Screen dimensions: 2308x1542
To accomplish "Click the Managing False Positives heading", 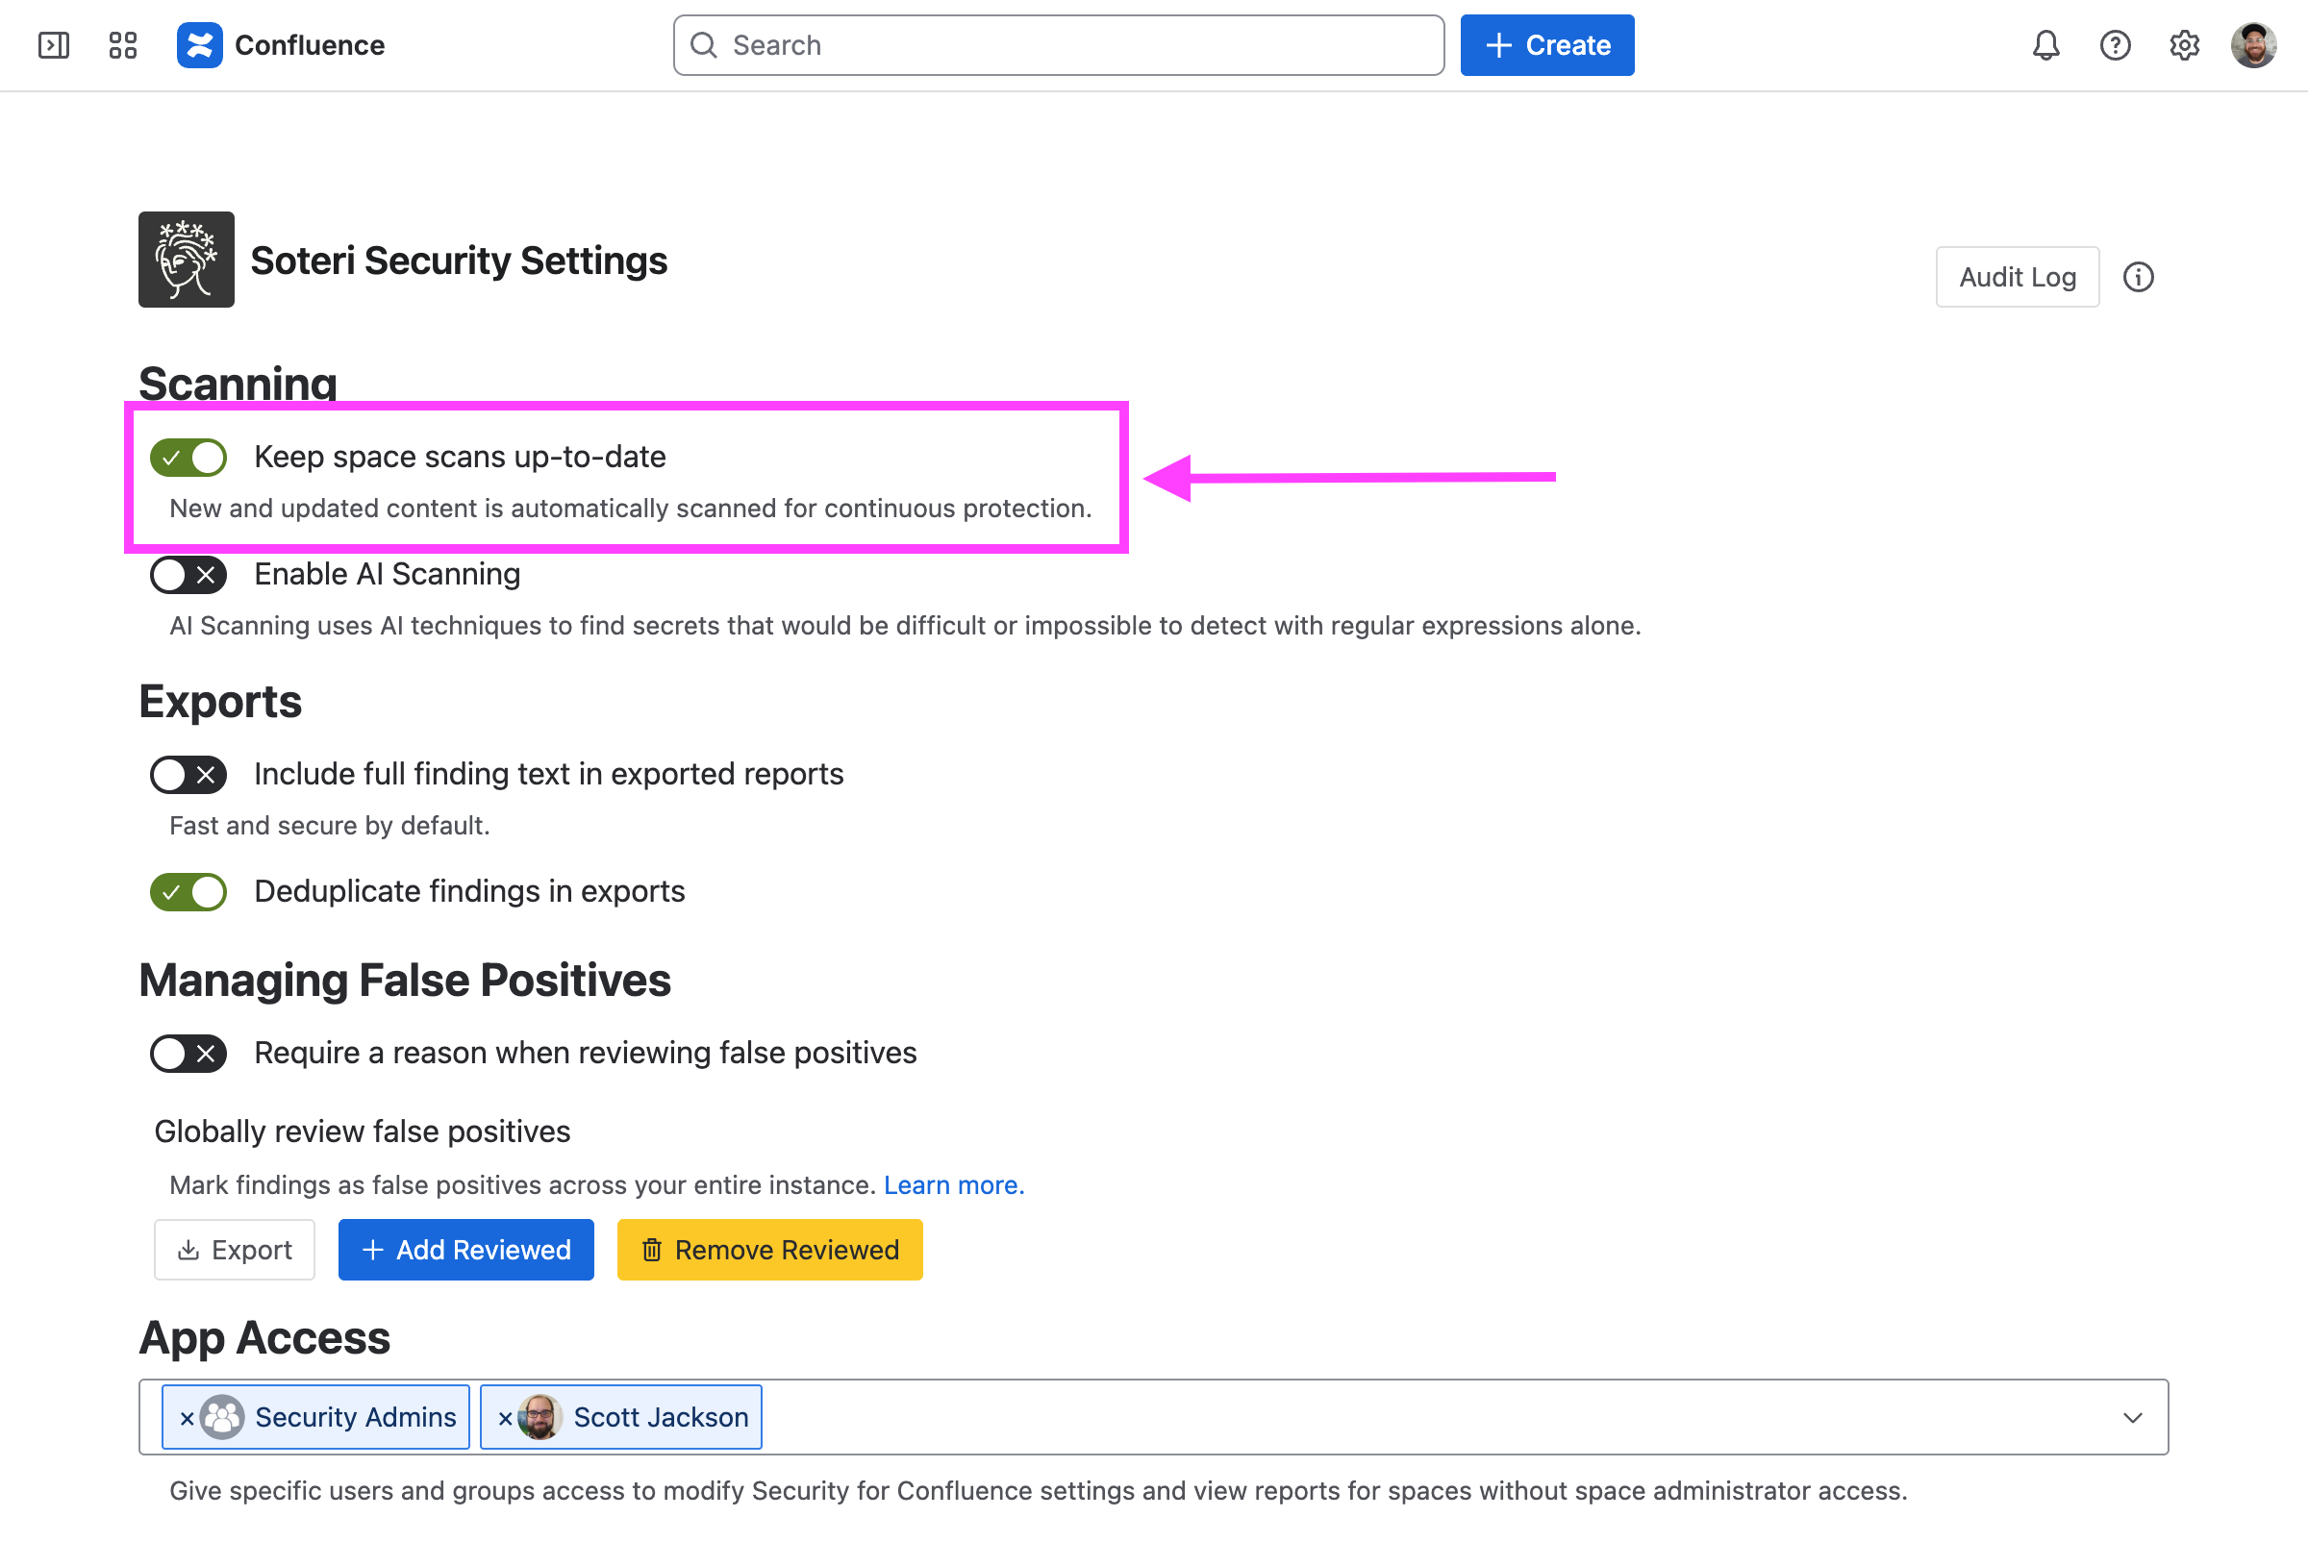I will click(x=404, y=981).
